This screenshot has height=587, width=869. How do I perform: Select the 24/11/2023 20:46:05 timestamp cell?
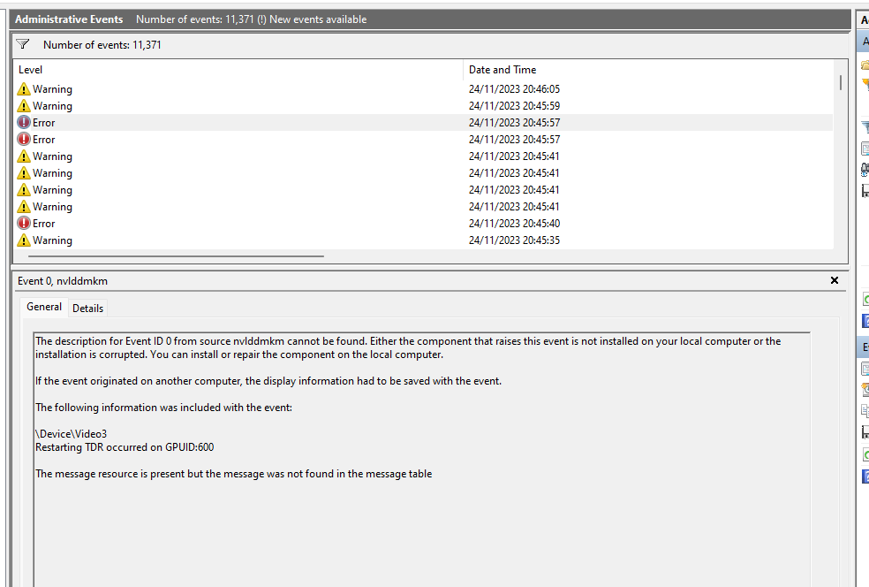514,89
